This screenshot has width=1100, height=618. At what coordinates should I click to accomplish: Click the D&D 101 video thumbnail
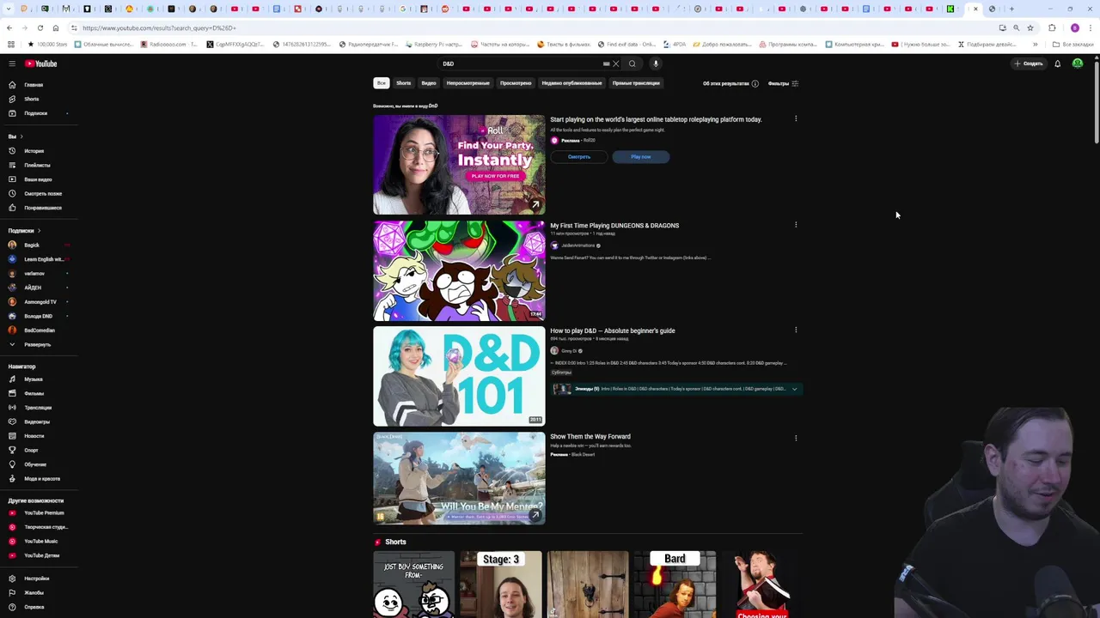pyautogui.click(x=459, y=376)
